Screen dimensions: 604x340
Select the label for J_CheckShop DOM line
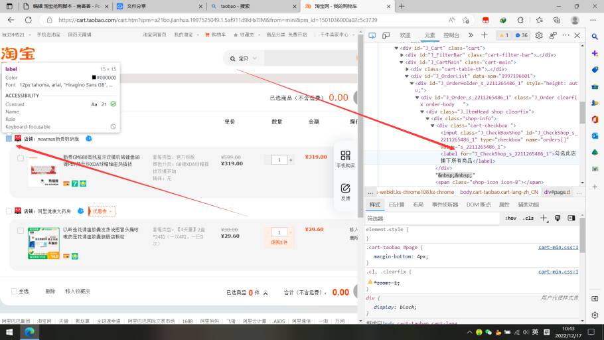[x=508, y=157]
